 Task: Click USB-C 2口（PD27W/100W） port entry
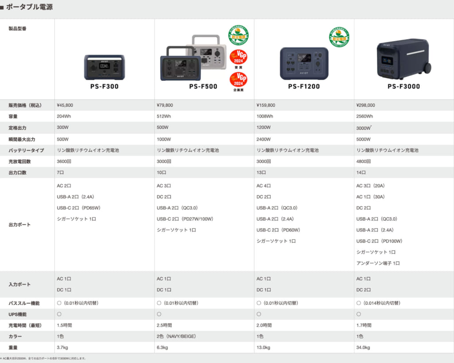coord(185,219)
